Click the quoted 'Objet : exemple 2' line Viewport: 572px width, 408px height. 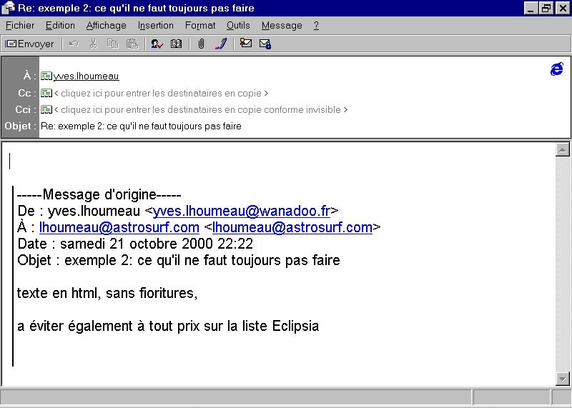coord(178,260)
